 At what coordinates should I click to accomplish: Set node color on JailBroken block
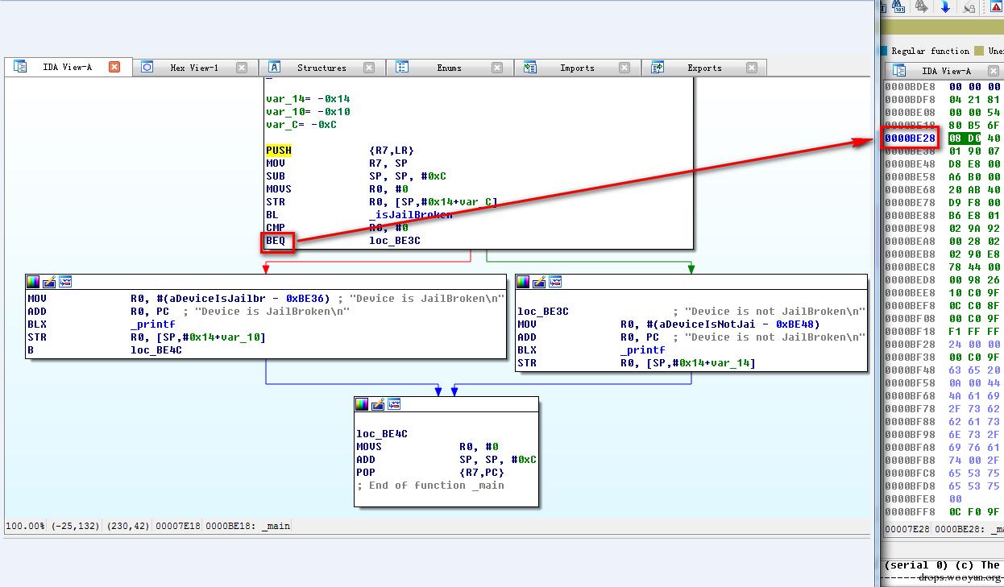[33, 282]
